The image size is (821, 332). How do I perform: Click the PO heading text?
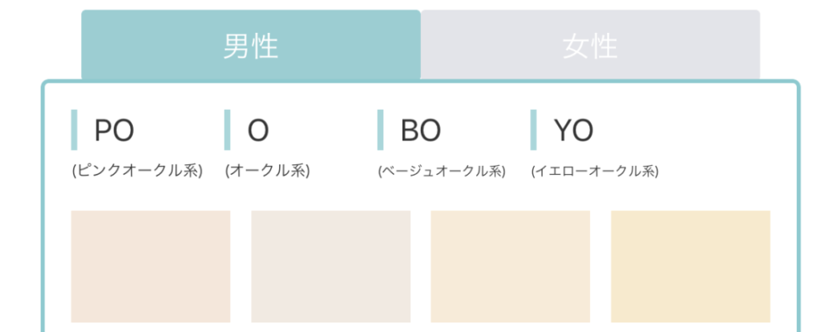click(x=114, y=131)
